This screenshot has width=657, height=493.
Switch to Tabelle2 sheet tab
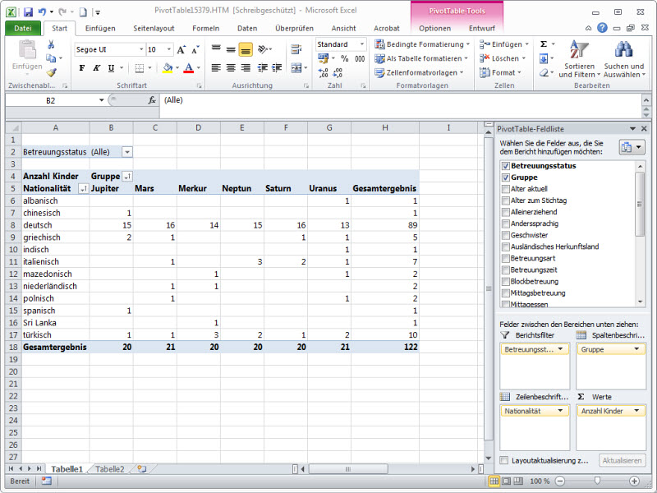(x=110, y=469)
